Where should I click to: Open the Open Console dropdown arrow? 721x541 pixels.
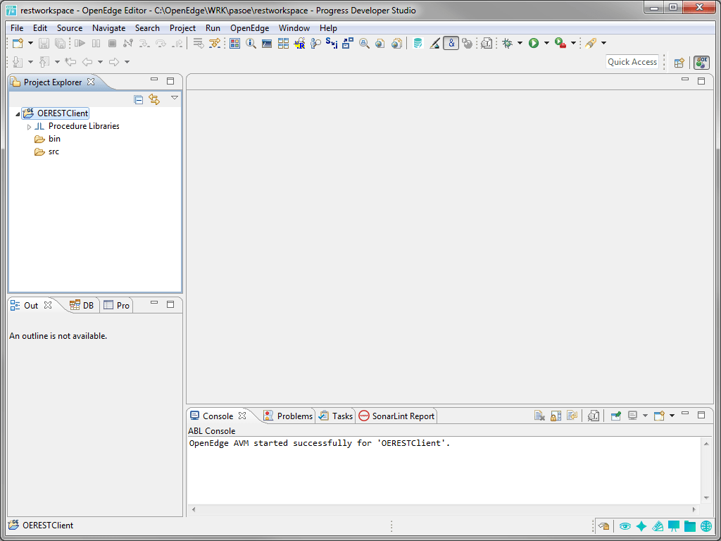click(672, 416)
